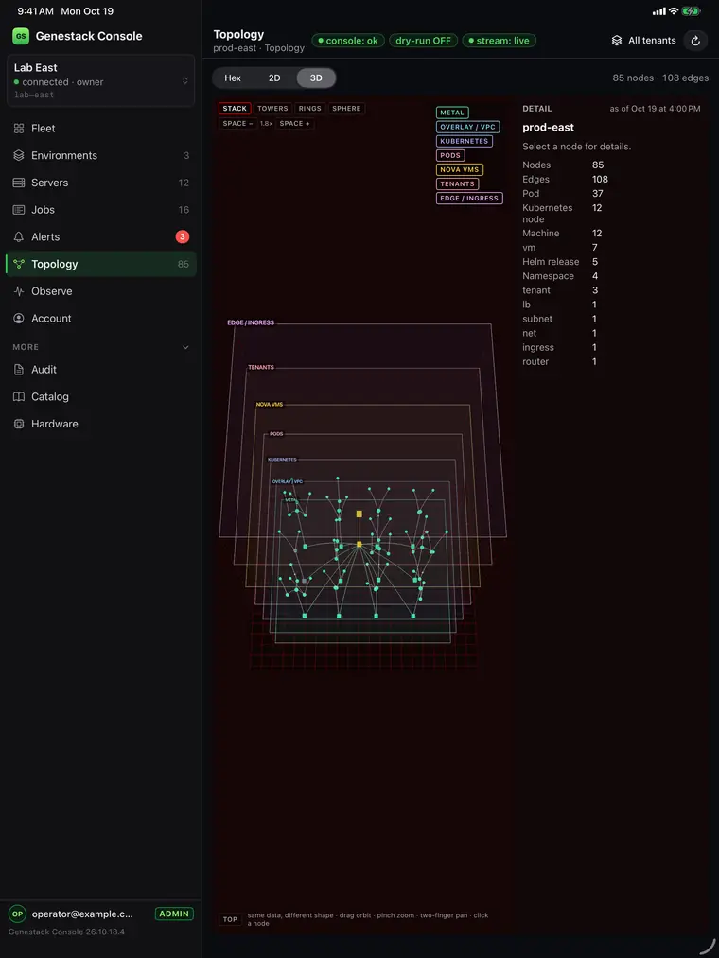Click the Alerts bell icon

[x=19, y=237]
